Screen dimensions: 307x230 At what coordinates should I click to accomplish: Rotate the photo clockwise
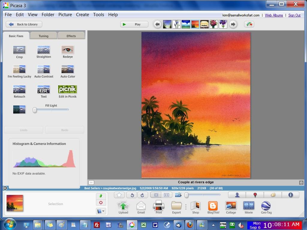click(142, 195)
